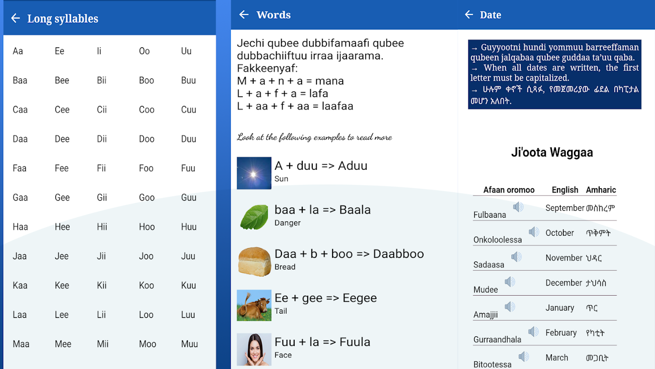The height and width of the screenshot is (369, 655).
Task: Tap the syllable "Koo"
Action: coord(146,286)
